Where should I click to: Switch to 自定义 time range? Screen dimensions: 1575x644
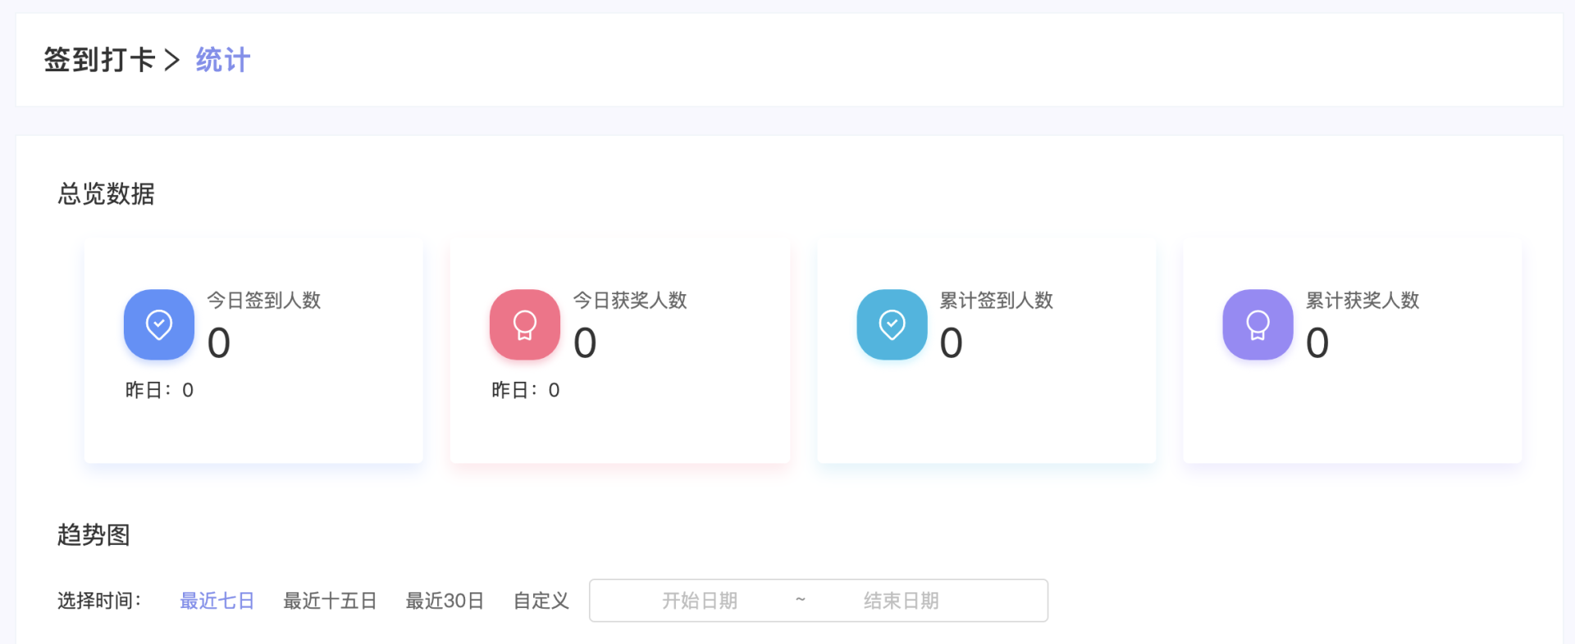coord(541,601)
